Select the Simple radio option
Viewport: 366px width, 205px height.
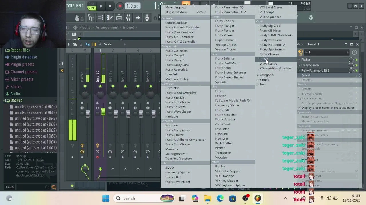click(257, 80)
